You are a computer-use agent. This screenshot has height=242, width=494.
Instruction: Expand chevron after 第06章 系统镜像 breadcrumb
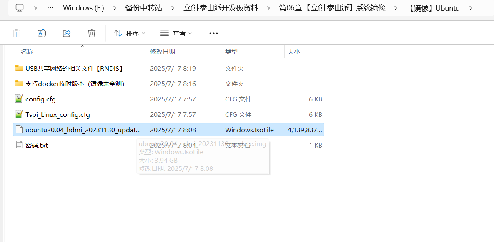[396, 8]
